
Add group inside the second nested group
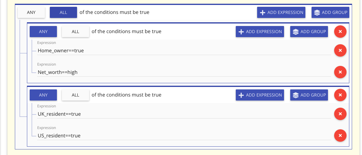click(x=309, y=95)
